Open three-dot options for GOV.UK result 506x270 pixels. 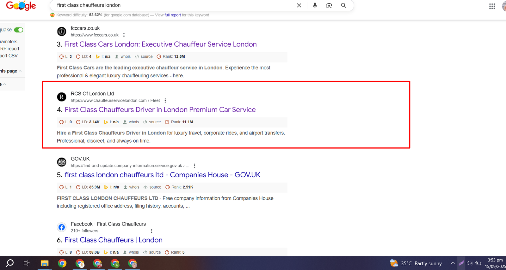tap(194, 166)
